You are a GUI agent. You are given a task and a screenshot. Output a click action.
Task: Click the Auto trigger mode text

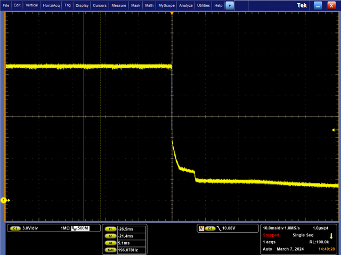267,249
